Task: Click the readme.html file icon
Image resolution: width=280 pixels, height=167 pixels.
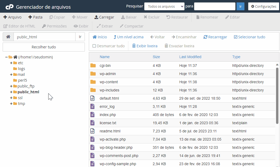Action: (92, 131)
